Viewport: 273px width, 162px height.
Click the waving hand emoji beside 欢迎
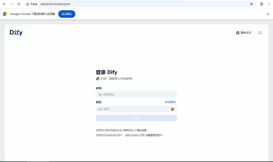click(98, 79)
